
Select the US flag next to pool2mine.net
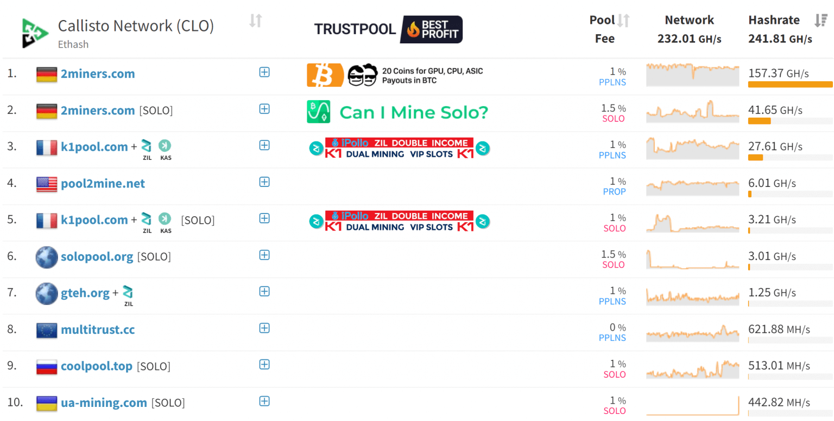pyautogui.click(x=47, y=183)
